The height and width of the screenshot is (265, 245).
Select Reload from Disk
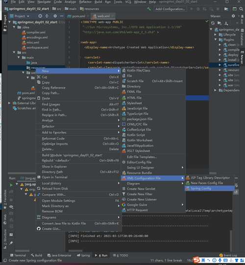[x=78, y=189]
